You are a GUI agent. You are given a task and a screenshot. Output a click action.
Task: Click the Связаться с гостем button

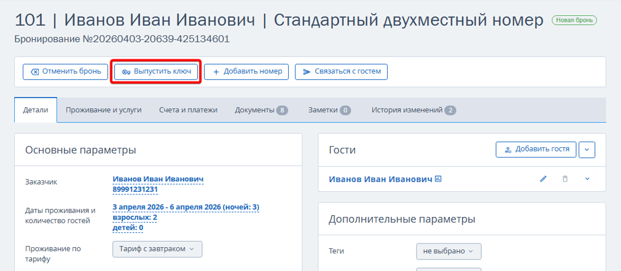[x=341, y=72]
